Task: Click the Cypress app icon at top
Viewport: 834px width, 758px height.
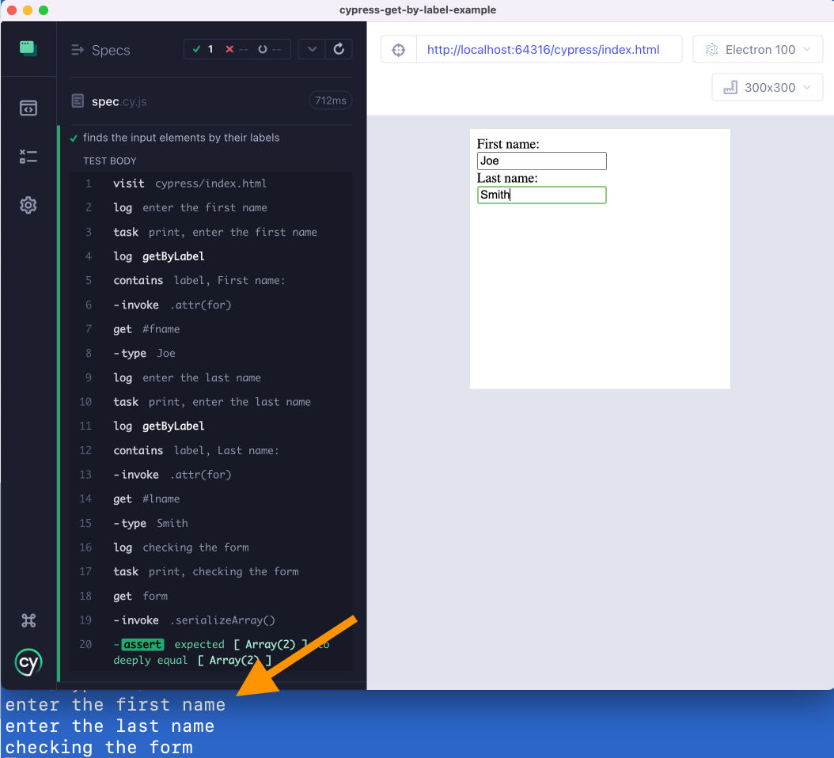Action: pyautogui.click(x=28, y=48)
